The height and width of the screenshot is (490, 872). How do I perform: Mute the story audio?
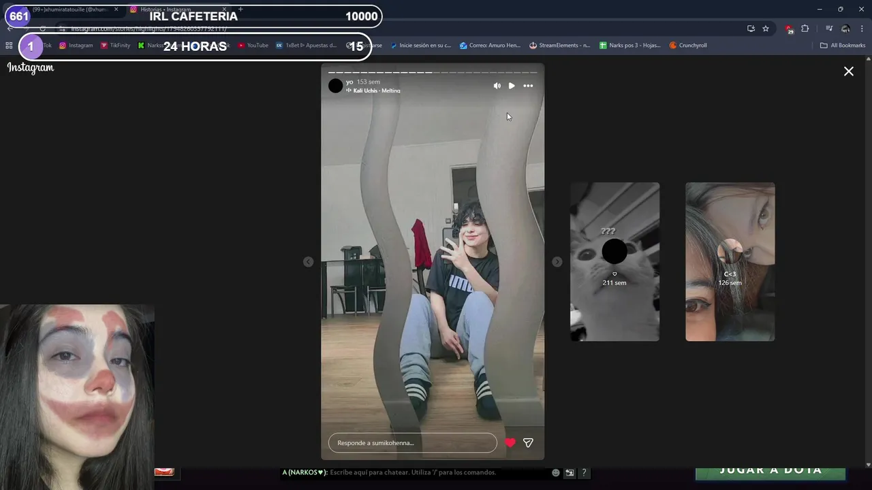click(497, 86)
